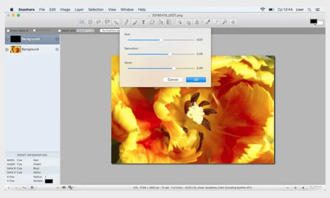Select the black Background layer thumbnail
The image size is (330, 198).
click(15, 39)
